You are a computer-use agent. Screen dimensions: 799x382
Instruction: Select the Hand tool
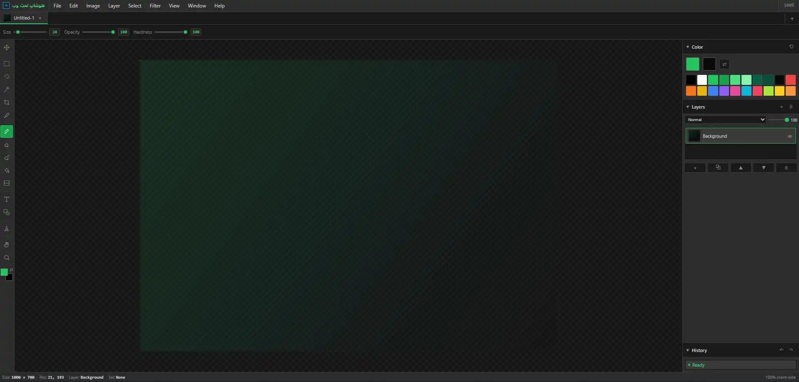pyautogui.click(x=7, y=245)
